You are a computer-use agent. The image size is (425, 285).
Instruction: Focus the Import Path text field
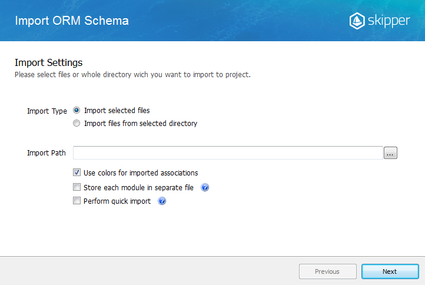[228, 153]
